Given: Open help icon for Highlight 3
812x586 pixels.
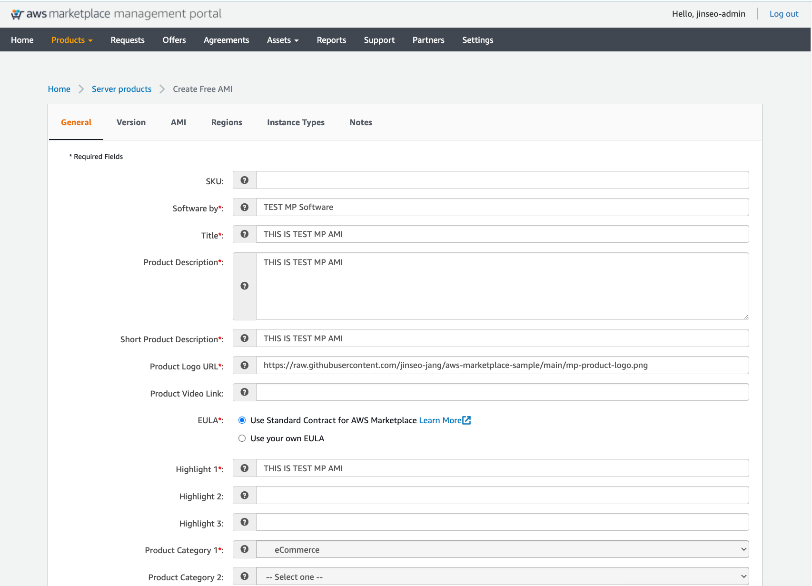Looking at the screenshot, I should [x=245, y=522].
